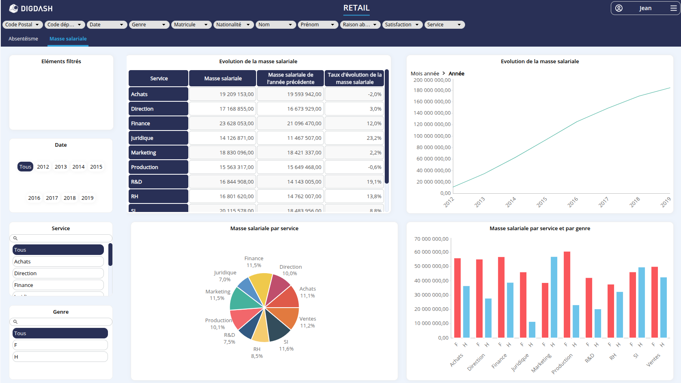Expand the Satisfaction dropdown
Viewport: 681px width, 383px height.
[x=402, y=25]
